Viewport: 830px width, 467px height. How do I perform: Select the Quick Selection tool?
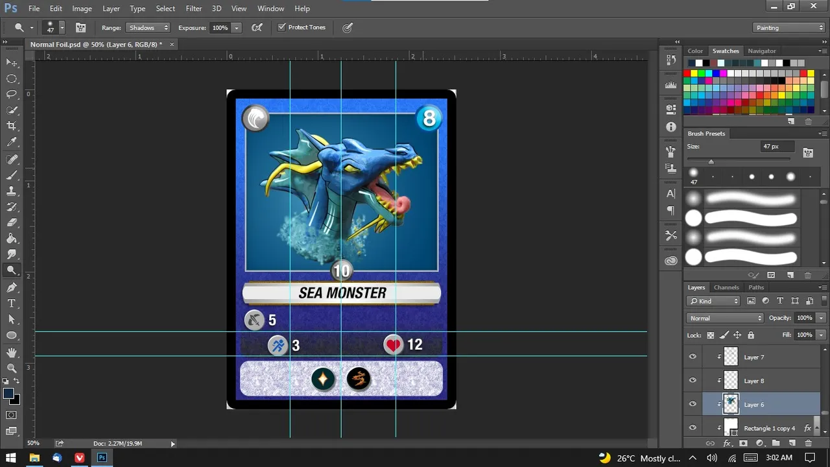[12, 110]
